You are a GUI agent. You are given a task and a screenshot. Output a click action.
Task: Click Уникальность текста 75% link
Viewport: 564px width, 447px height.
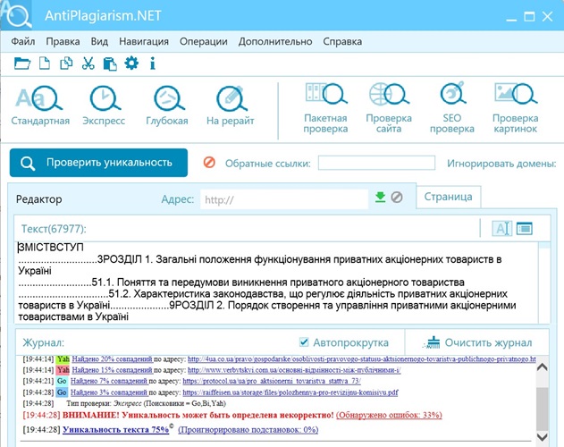tap(116, 430)
